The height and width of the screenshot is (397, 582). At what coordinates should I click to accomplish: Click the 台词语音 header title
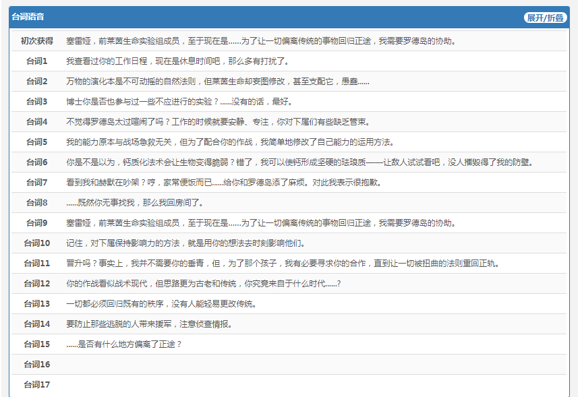28,17
